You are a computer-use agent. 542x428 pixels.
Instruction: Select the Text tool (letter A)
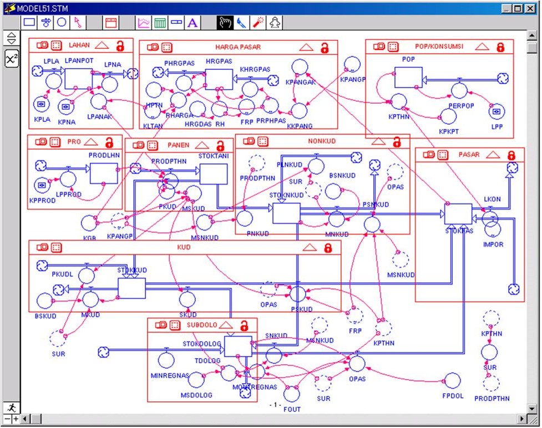tap(192, 23)
